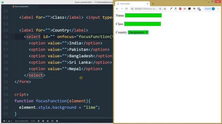Click the "lime" string in the code

coord(91,107)
